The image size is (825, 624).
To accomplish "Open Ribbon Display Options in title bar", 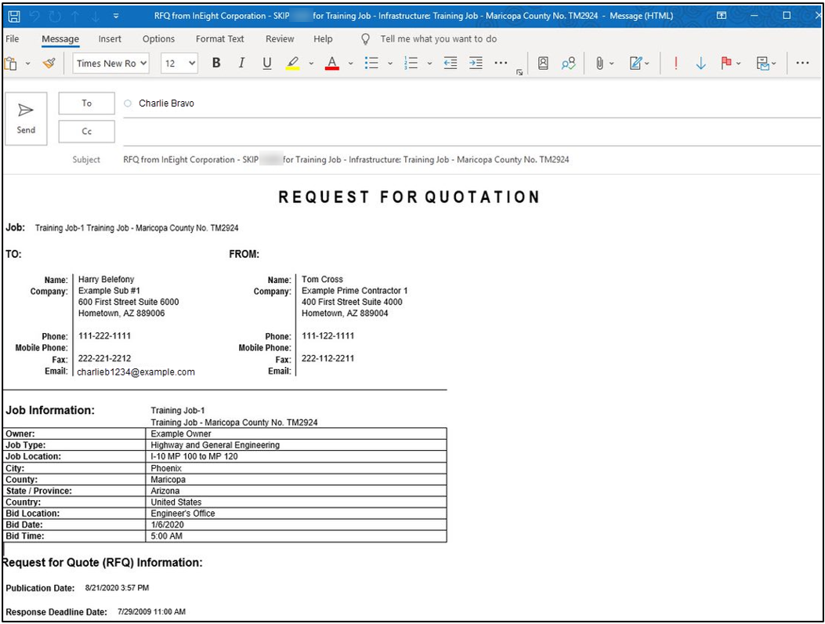I will pyautogui.click(x=722, y=16).
